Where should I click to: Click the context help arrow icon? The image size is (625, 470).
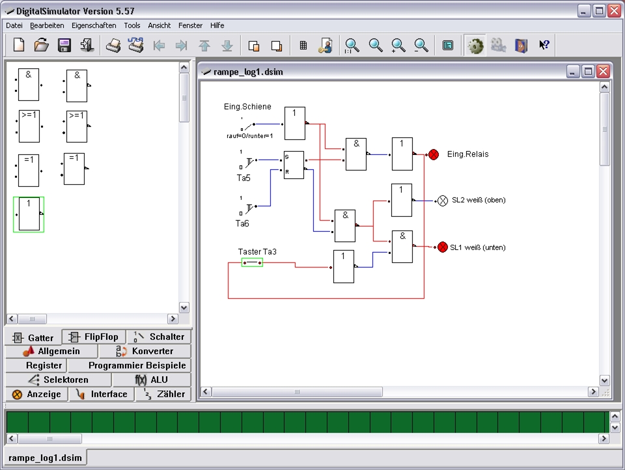point(544,46)
